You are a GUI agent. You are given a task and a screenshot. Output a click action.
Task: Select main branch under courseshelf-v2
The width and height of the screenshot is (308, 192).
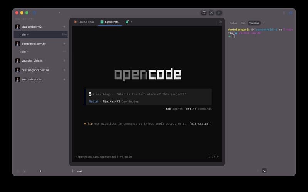pyautogui.click(x=40, y=34)
